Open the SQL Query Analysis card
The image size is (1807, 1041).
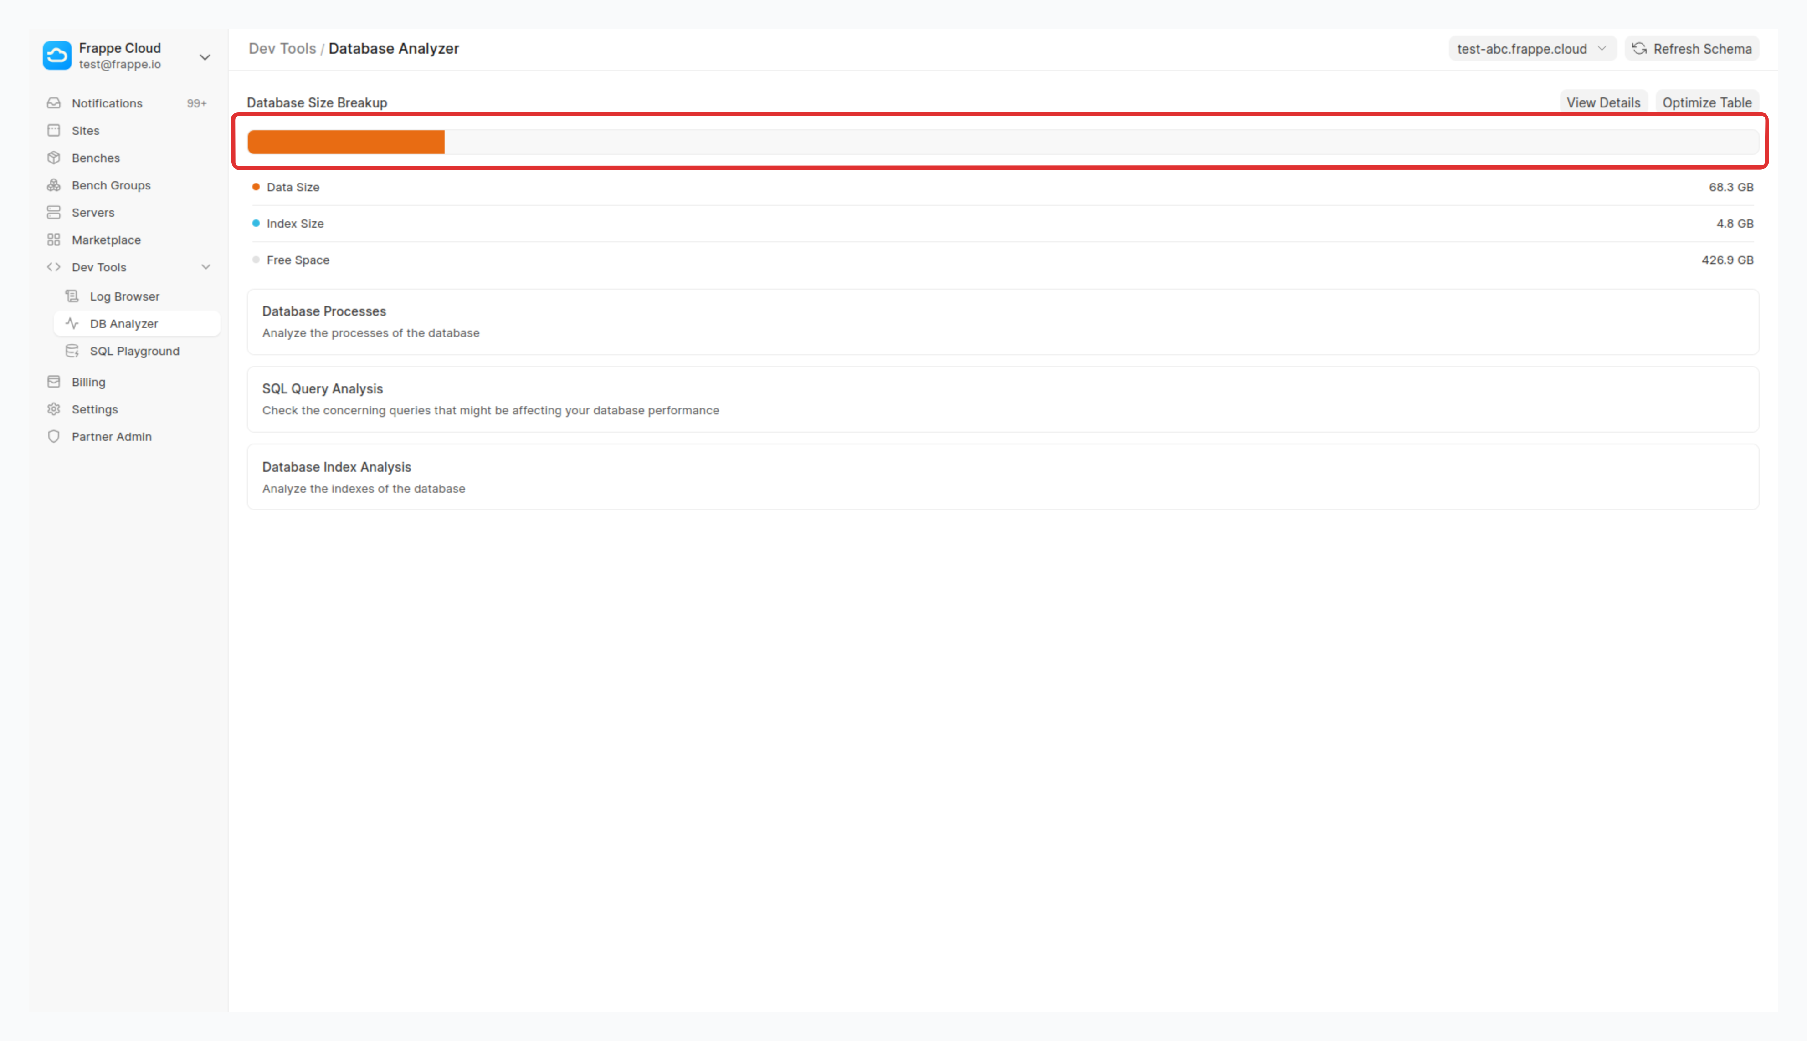coord(1002,399)
